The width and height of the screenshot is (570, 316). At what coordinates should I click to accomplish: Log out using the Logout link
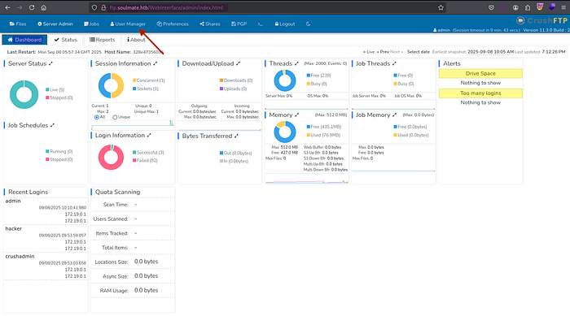(x=285, y=24)
